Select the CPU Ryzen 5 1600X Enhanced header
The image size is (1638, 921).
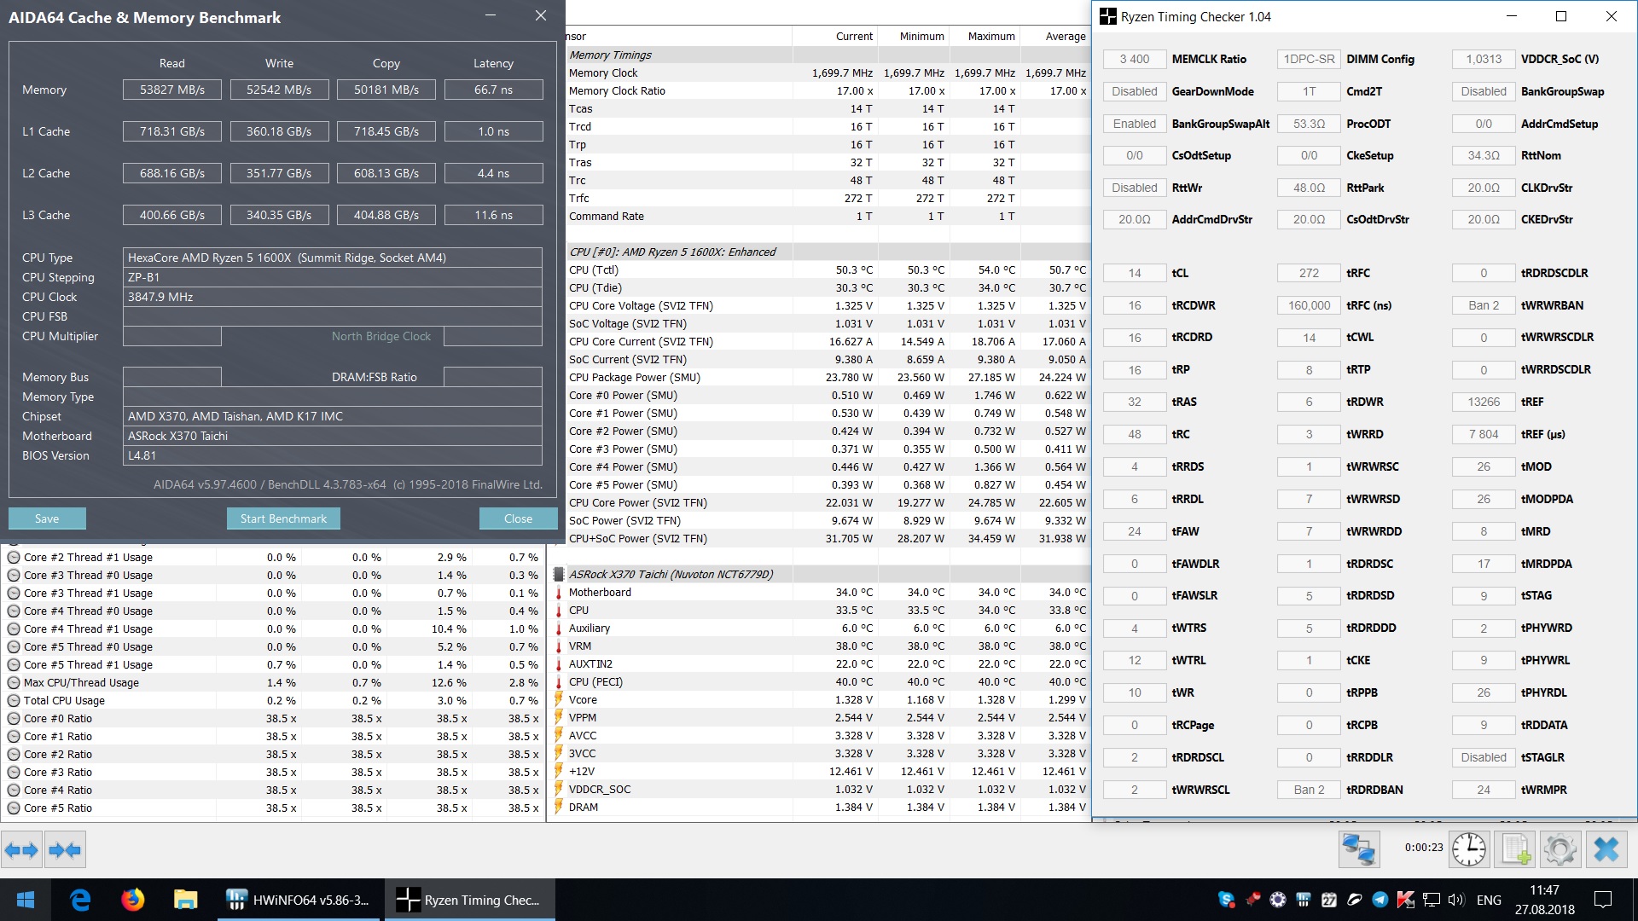tap(672, 252)
